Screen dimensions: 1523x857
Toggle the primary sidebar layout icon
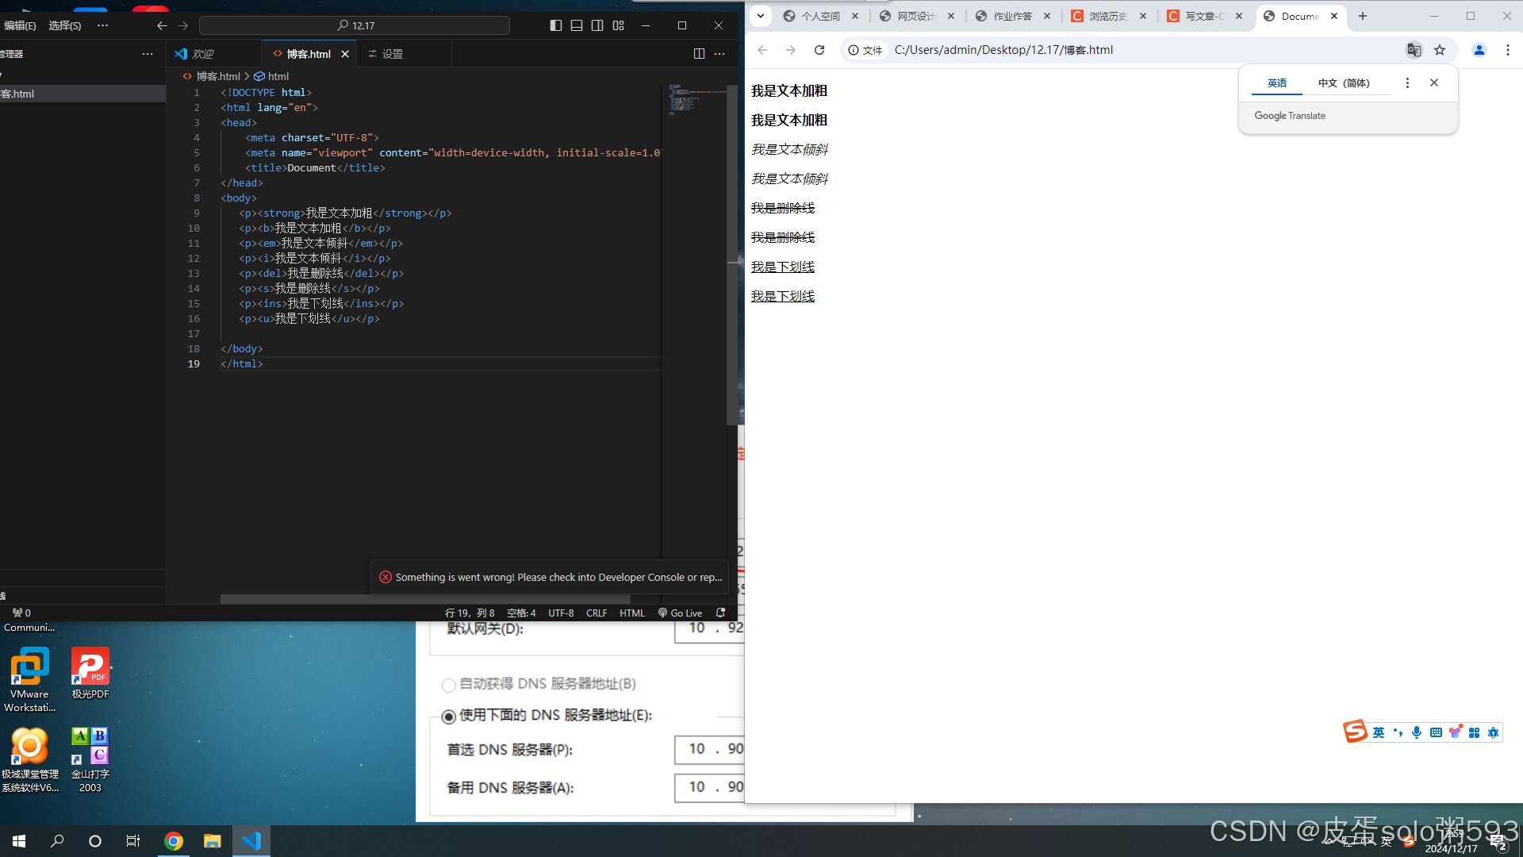pyautogui.click(x=555, y=25)
